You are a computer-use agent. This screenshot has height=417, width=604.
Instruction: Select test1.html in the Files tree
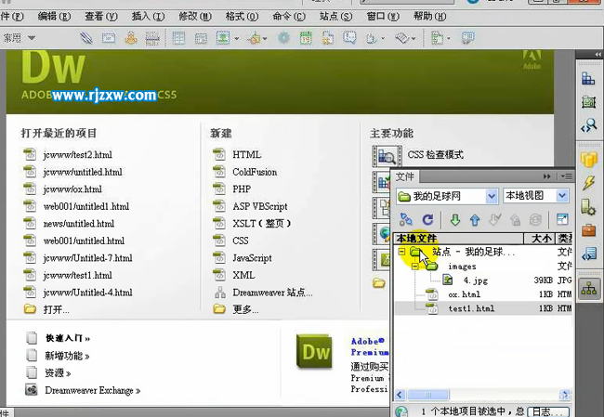click(x=471, y=308)
